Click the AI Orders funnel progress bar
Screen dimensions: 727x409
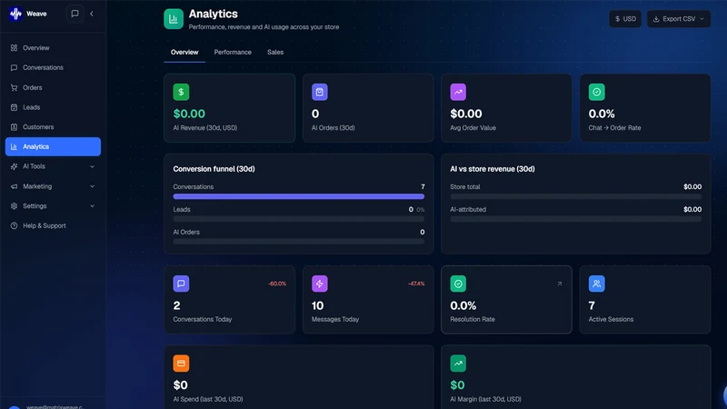(x=299, y=242)
